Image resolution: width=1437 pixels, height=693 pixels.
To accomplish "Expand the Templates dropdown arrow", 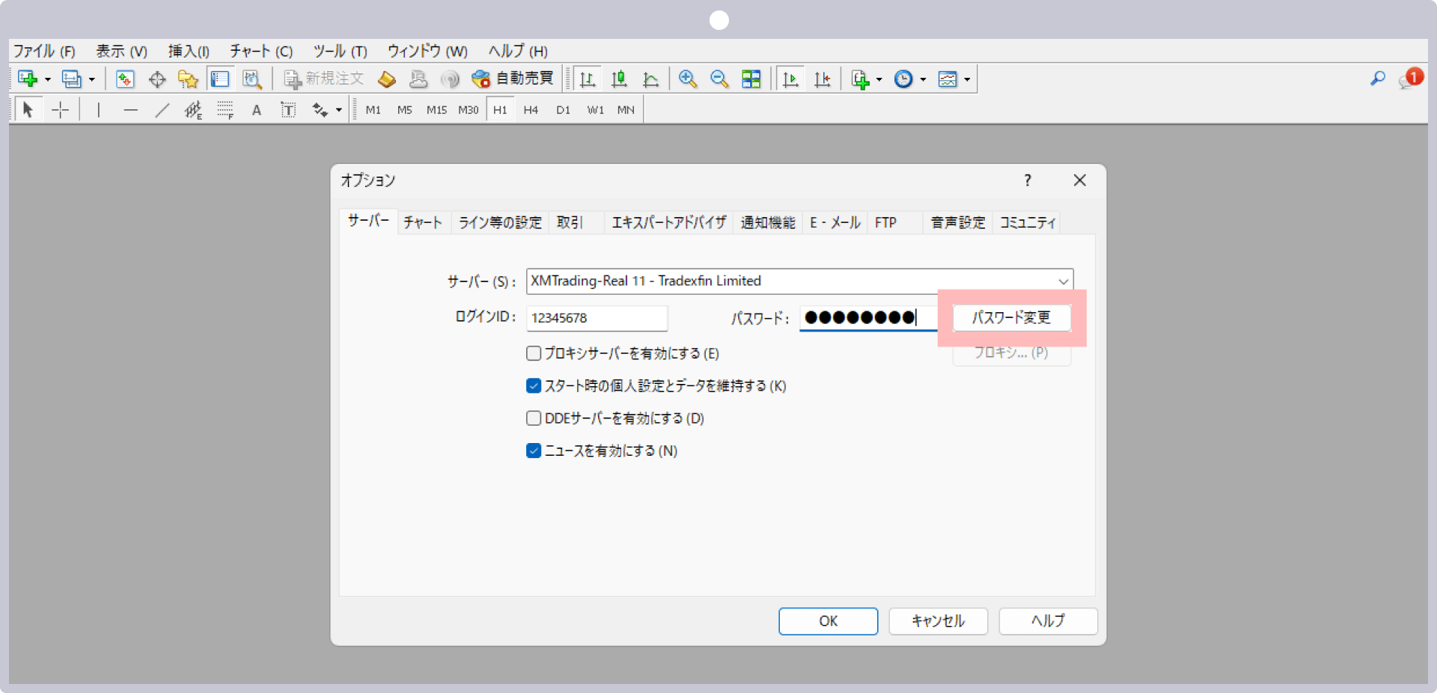I will (x=967, y=79).
